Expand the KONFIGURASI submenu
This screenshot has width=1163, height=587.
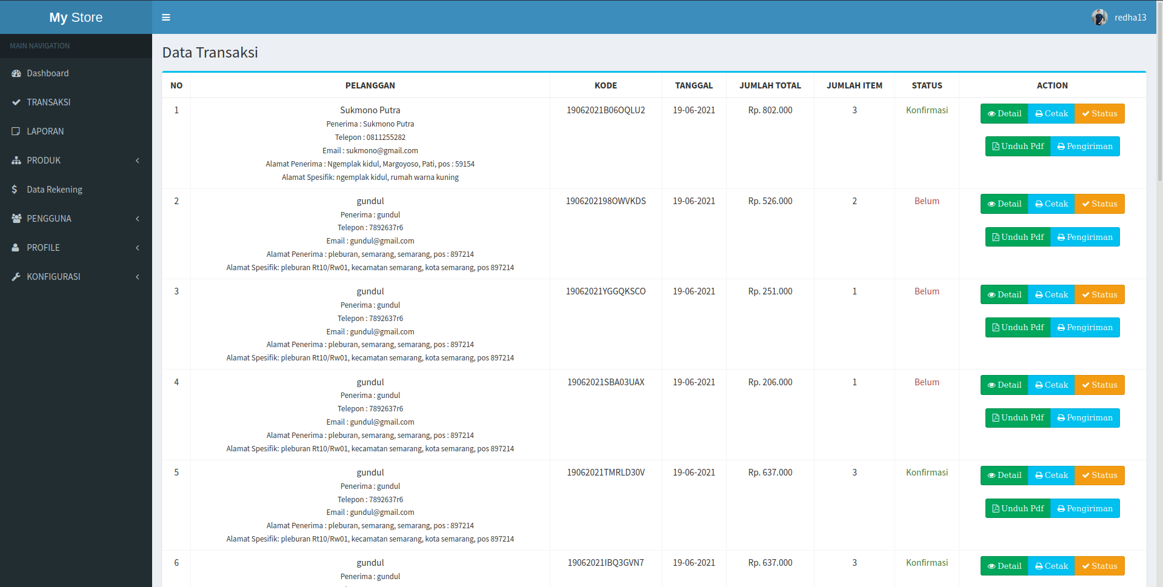(x=138, y=276)
